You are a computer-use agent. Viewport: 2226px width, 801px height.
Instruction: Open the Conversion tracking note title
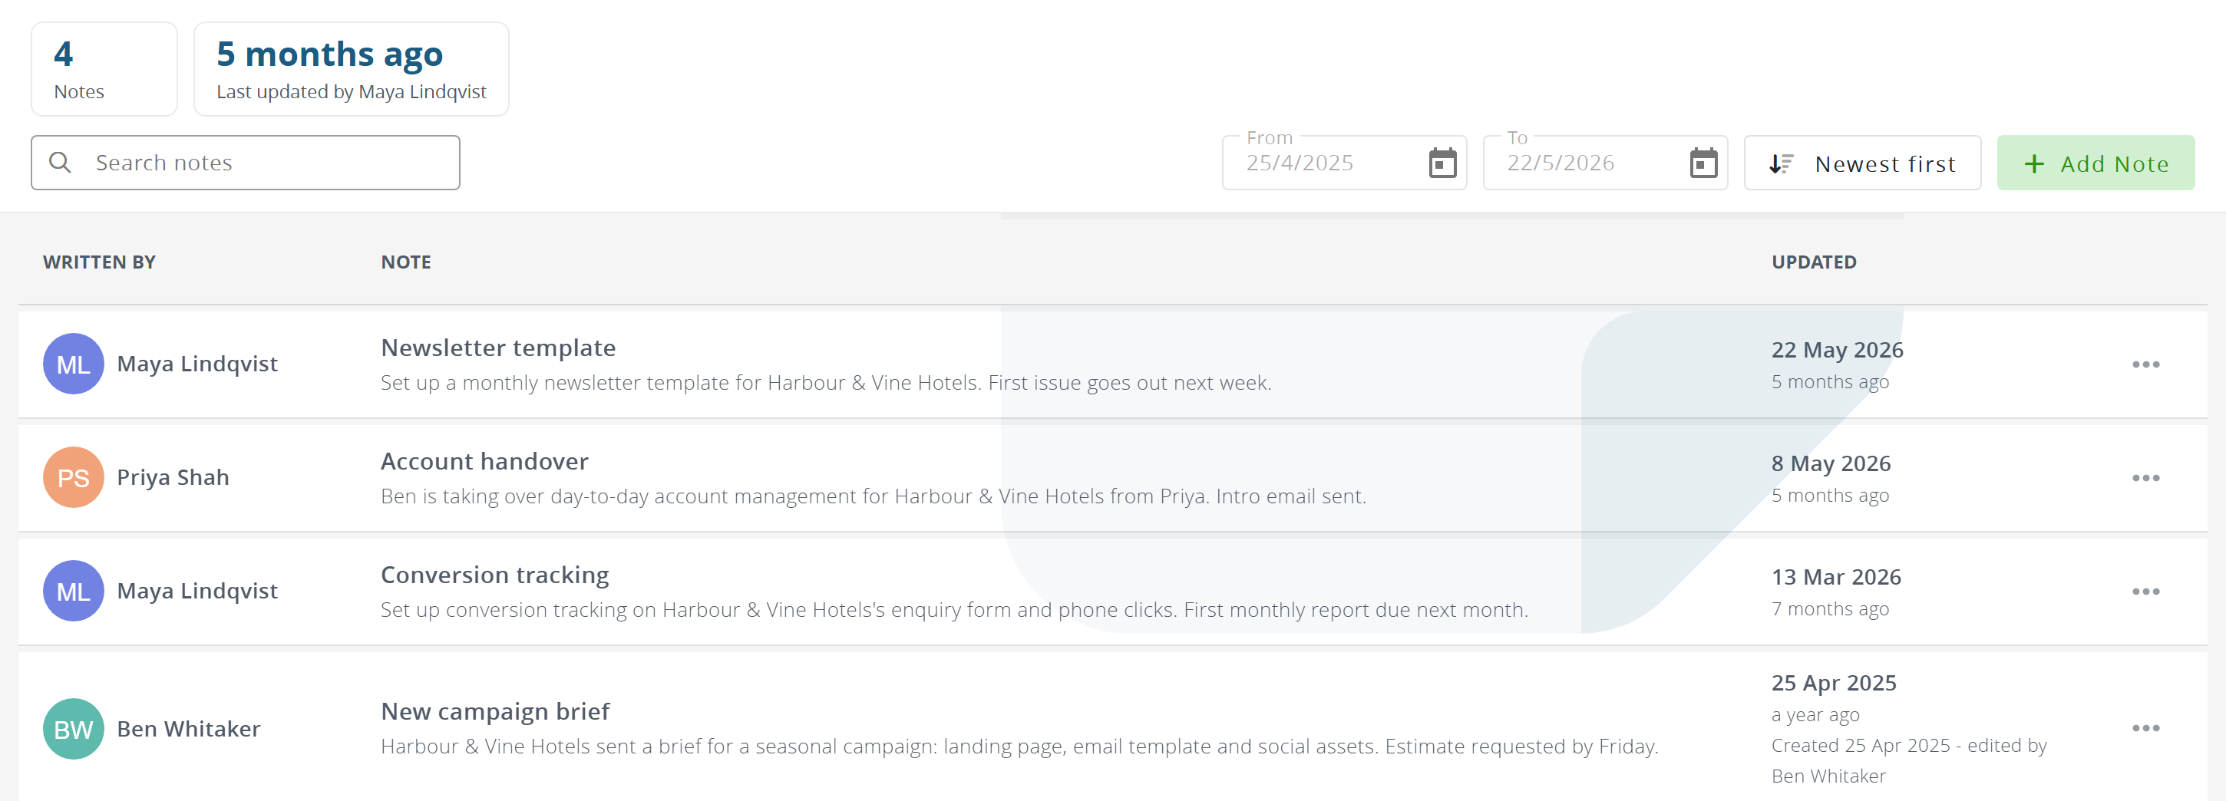[495, 575]
